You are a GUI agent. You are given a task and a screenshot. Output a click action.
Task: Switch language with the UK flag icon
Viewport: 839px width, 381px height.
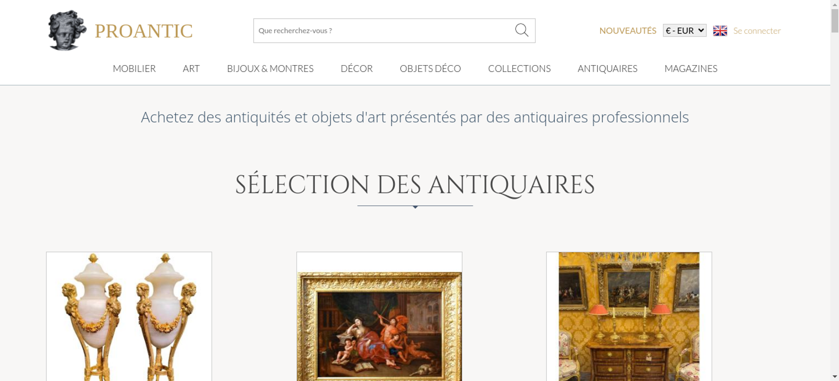tap(720, 31)
